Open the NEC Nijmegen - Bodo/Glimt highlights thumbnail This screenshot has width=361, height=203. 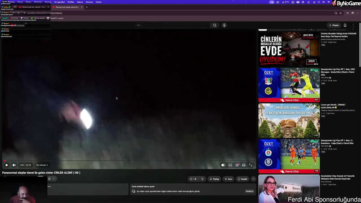pos(289,85)
